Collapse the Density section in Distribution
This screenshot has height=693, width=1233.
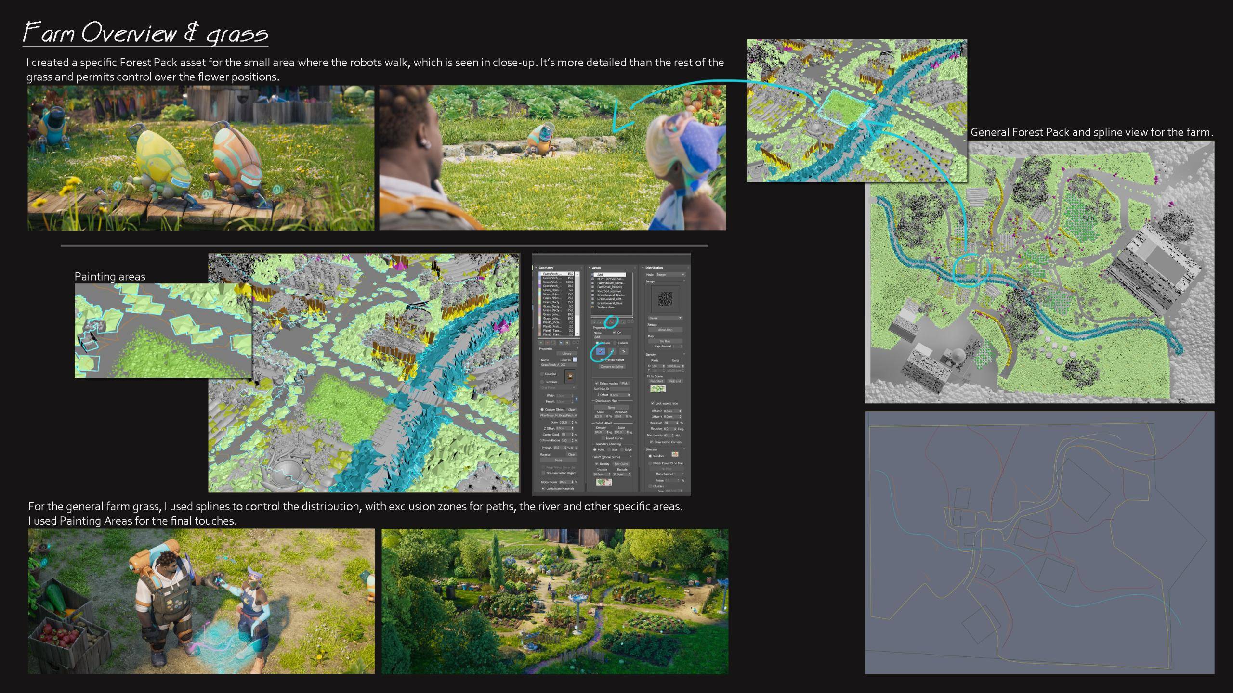coord(684,354)
